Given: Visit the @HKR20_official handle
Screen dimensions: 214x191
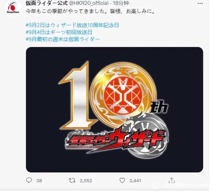Looking at the screenshot, I should click(x=89, y=3).
